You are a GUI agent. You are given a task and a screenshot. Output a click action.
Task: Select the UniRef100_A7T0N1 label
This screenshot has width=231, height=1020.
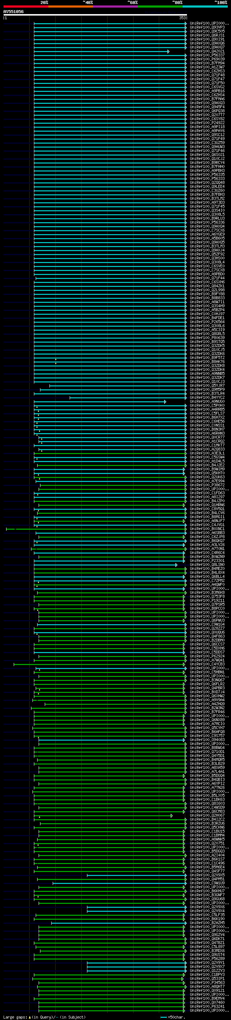207,549
